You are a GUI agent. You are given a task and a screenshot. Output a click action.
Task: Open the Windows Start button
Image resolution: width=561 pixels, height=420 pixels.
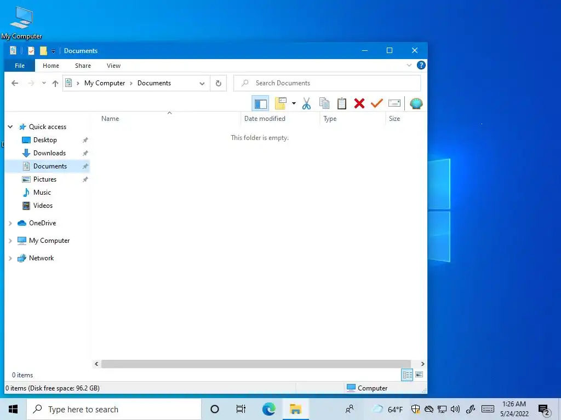tap(13, 409)
